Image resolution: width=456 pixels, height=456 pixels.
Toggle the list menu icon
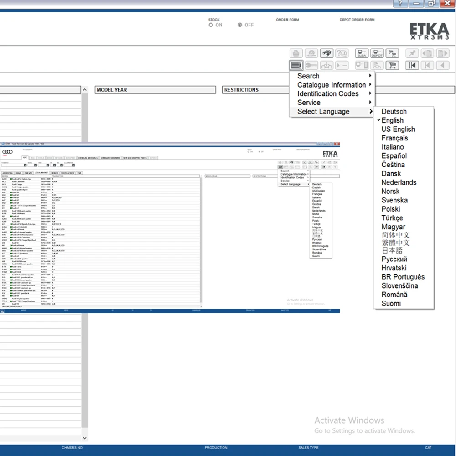[296, 65]
